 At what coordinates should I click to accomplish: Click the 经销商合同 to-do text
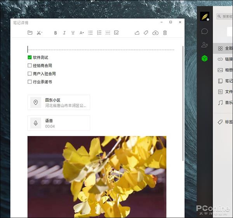pyautogui.click(x=42, y=66)
